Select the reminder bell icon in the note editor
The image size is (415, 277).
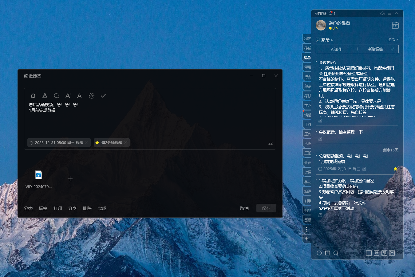(x=33, y=96)
